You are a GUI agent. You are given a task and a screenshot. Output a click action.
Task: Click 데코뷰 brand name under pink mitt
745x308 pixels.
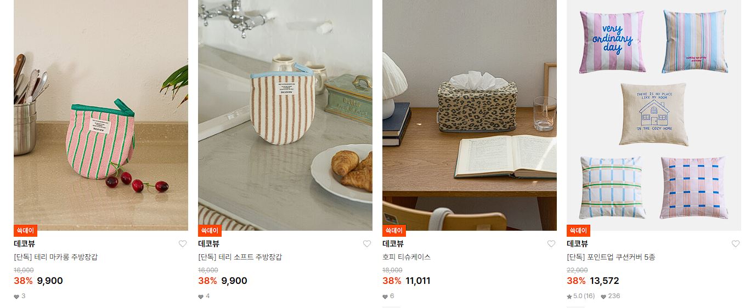(x=24, y=244)
